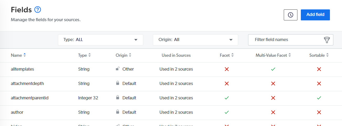Click the red Facet cross for attachmentdepth
The height and width of the screenshot is (126, 342).
(227, 84)
